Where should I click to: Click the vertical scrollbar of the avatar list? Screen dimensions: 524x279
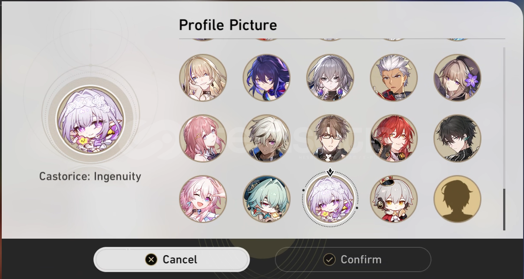click(504, 139)
